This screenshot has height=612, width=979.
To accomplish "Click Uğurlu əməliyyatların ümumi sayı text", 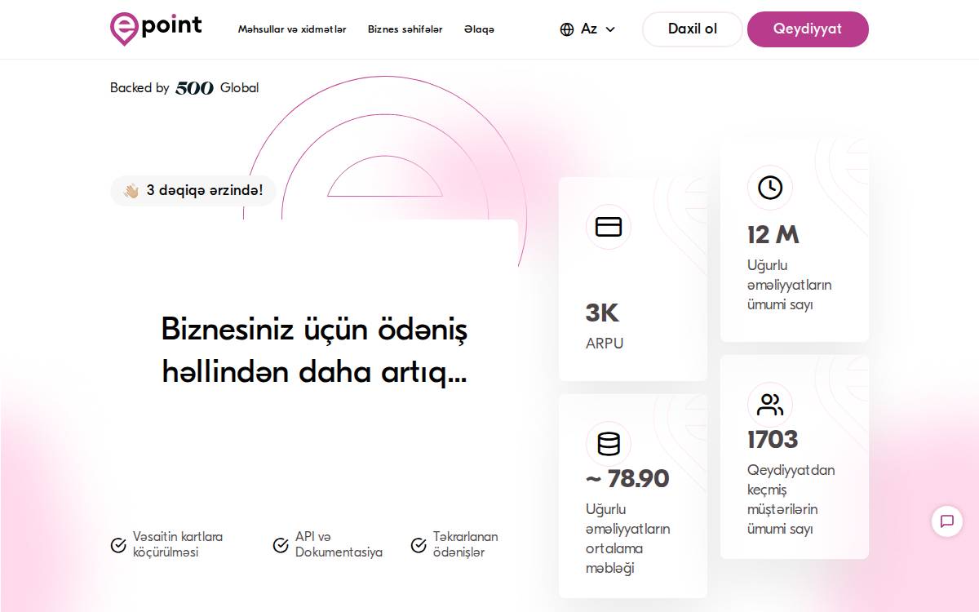I will click(x=789, y=285).
